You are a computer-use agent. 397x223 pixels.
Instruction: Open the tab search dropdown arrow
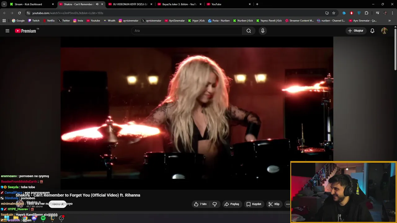[4, 4]
